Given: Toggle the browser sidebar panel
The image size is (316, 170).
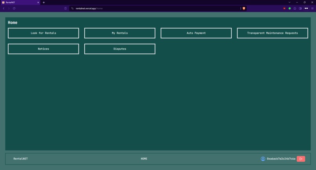Looking at the screenshot, I should (x=300, y=9).
